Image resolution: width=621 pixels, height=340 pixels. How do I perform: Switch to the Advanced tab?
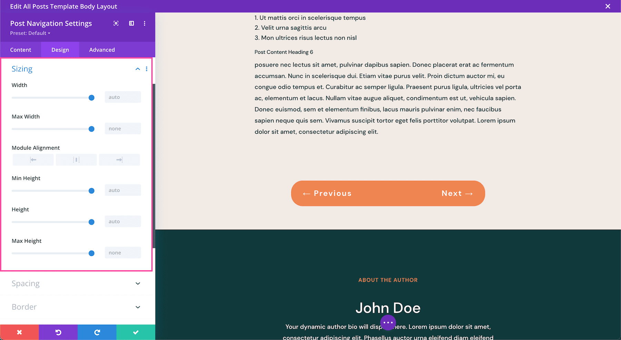(x=101, y=49)
